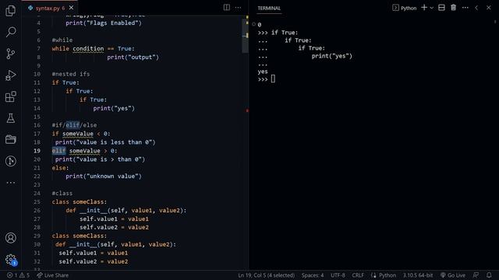Click 'class someClass:' on line 25
The width and height of the screenshot is (499, 280).
pos(80,202)
